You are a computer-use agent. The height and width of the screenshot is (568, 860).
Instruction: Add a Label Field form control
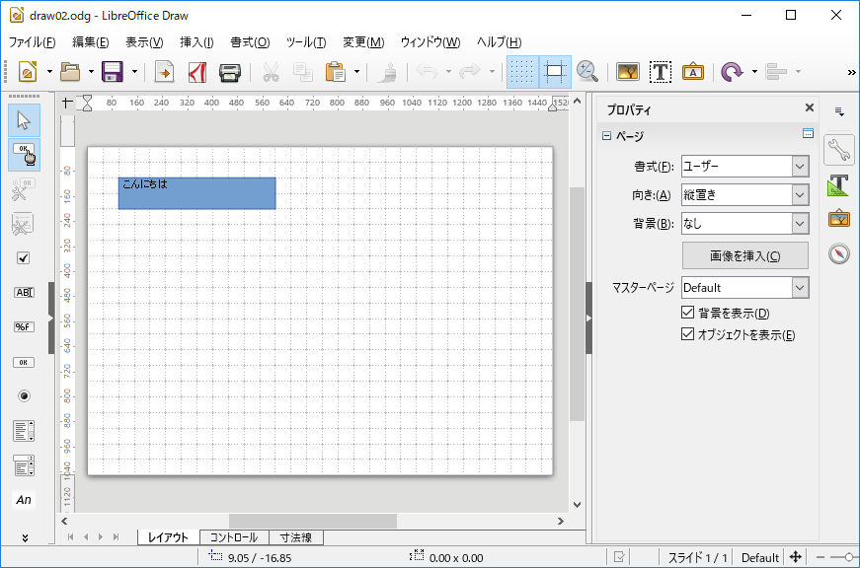[24, 500]
